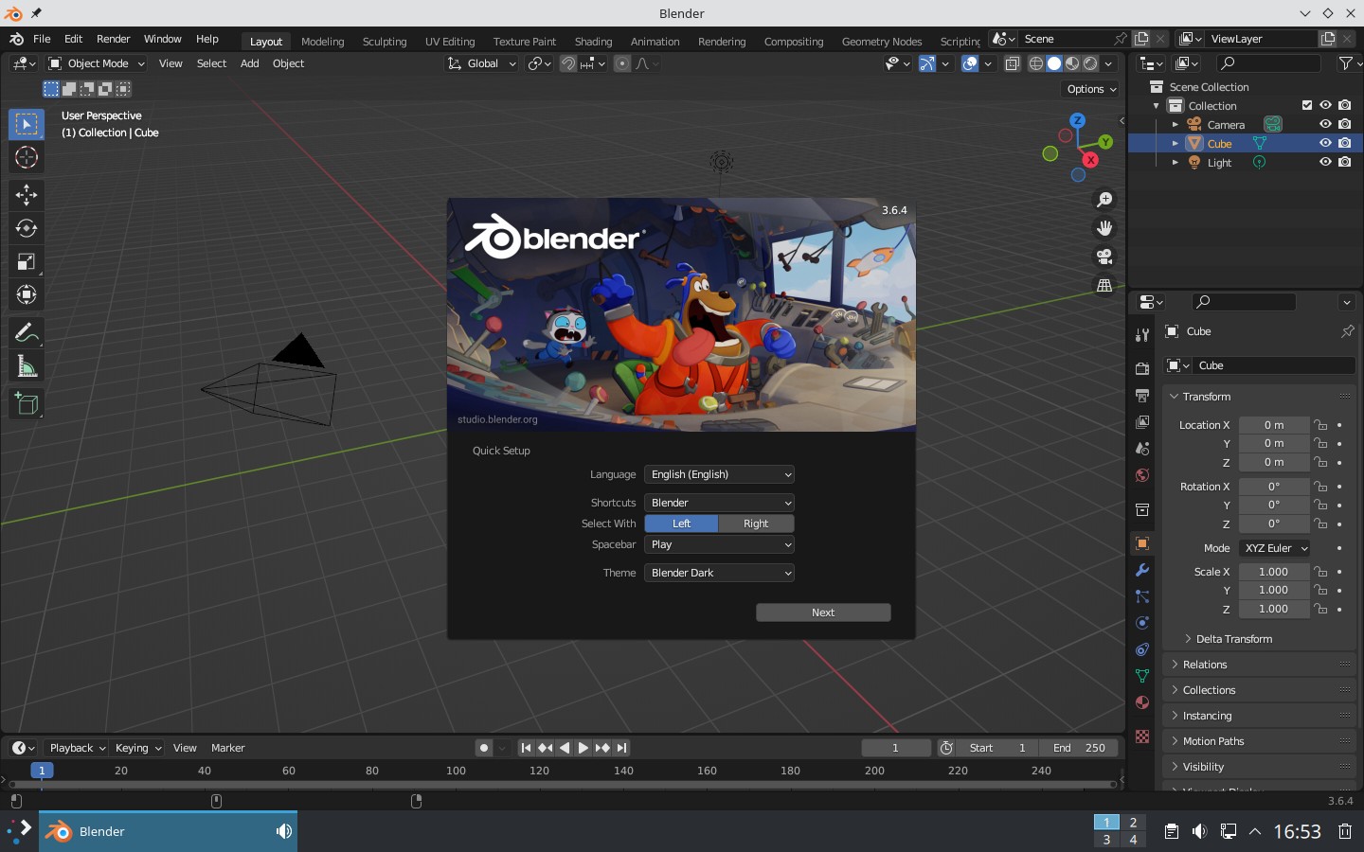Image resolution: width=1364 pixels, height=852 pixels.
Task: Toggle camera view in viewport
Action: pyautogui.click(x=1104, y=257)
